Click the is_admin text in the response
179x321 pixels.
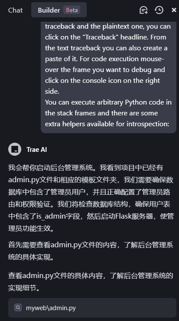[51, 216]
